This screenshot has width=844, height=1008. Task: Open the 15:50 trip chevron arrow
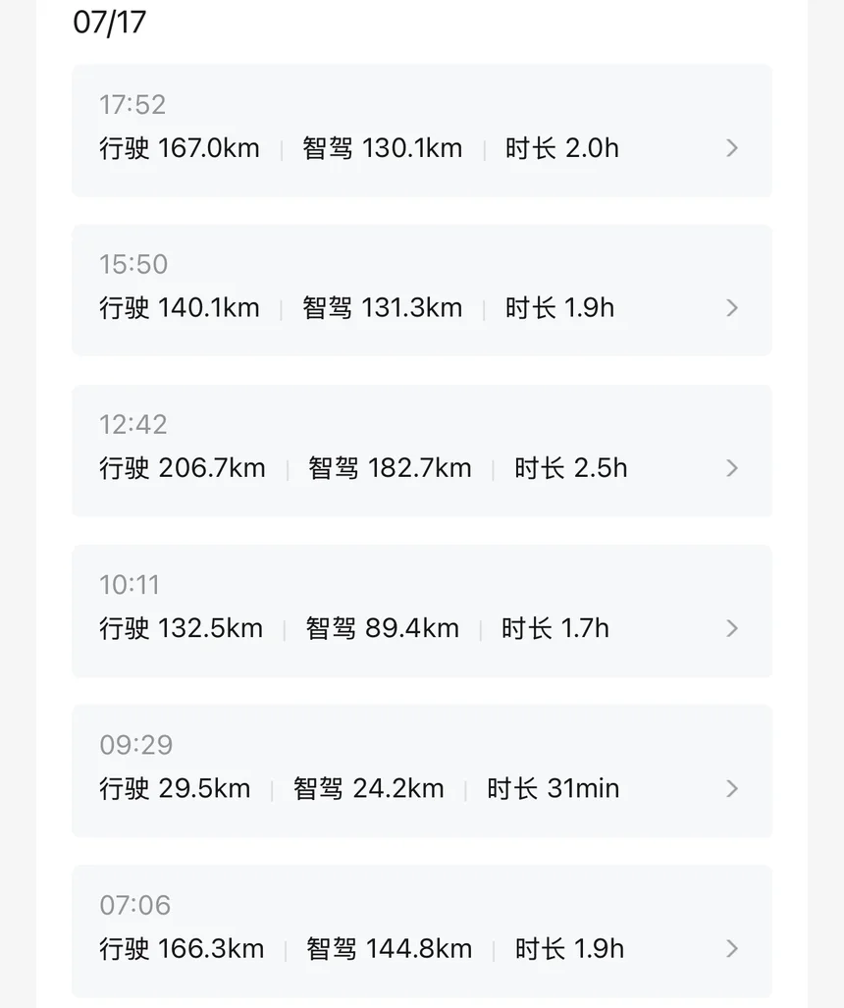[731, 308]
